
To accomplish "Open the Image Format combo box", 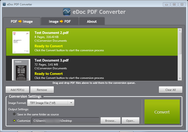I will coord(51,103).
